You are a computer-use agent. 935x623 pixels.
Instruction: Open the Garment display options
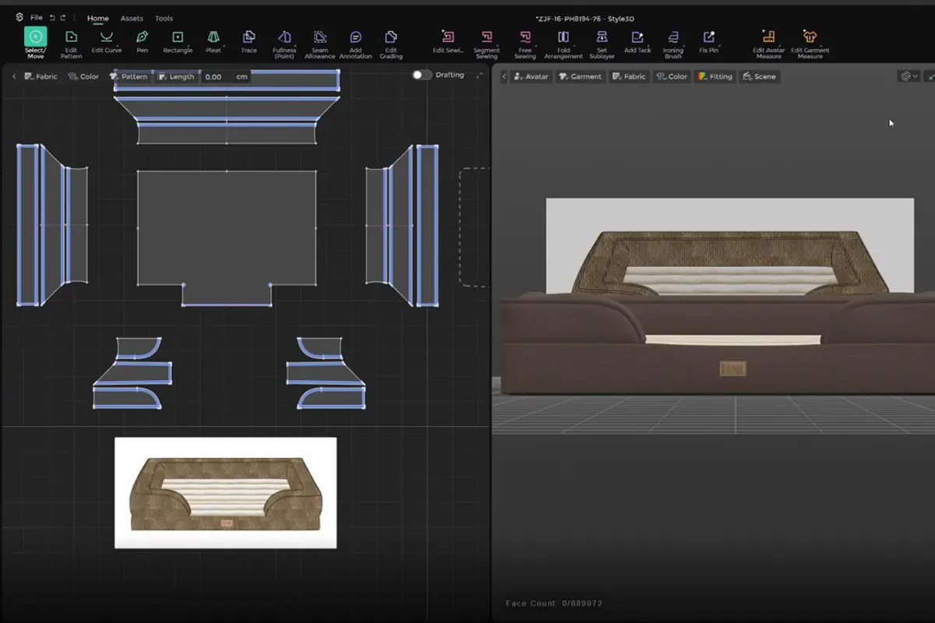[x=580, y=76]
